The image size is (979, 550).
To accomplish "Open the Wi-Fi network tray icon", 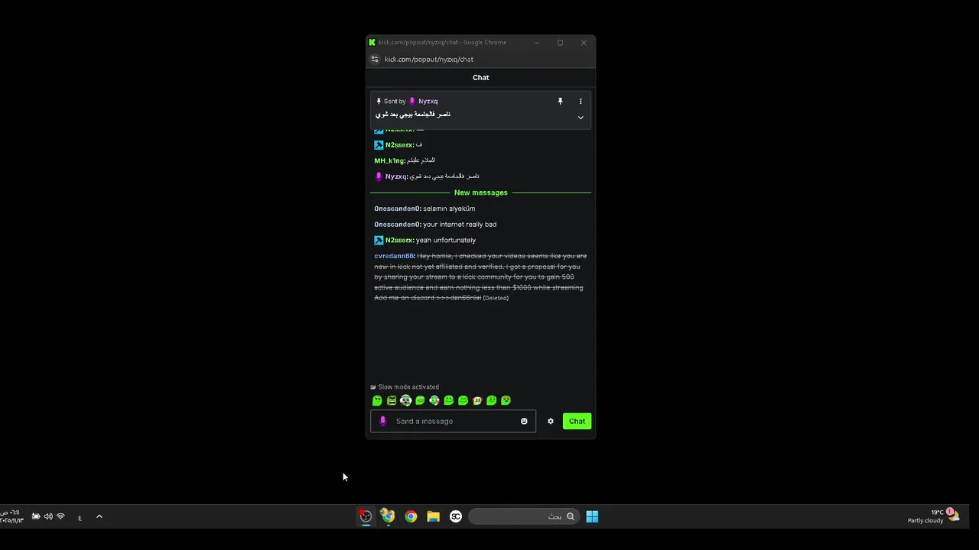I will coord(60,516).
